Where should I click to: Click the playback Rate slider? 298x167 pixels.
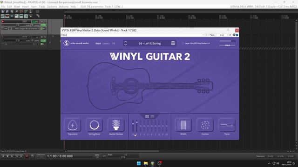pos(123,157)
